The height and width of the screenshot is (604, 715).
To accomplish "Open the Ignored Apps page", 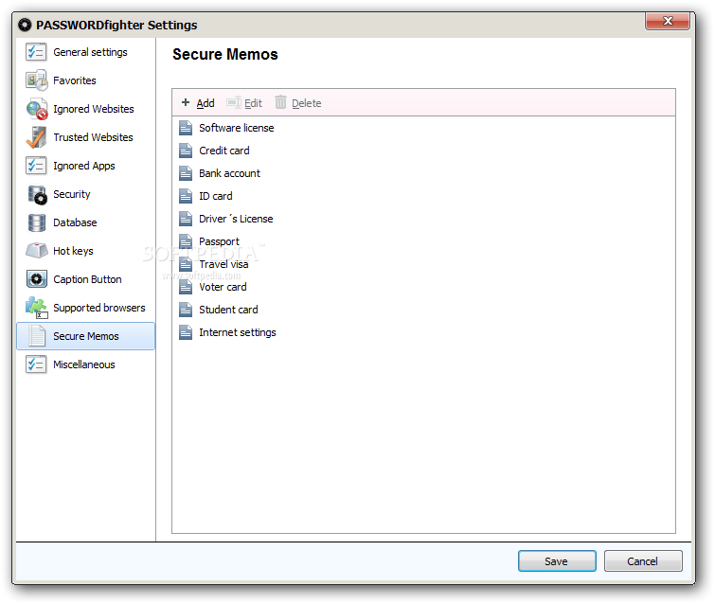I will [x=86, y=166].
